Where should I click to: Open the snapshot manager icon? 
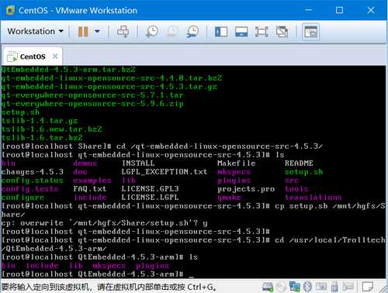[192, 32]
